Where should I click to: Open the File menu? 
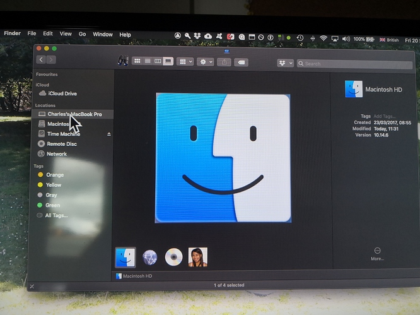point(32,33)
